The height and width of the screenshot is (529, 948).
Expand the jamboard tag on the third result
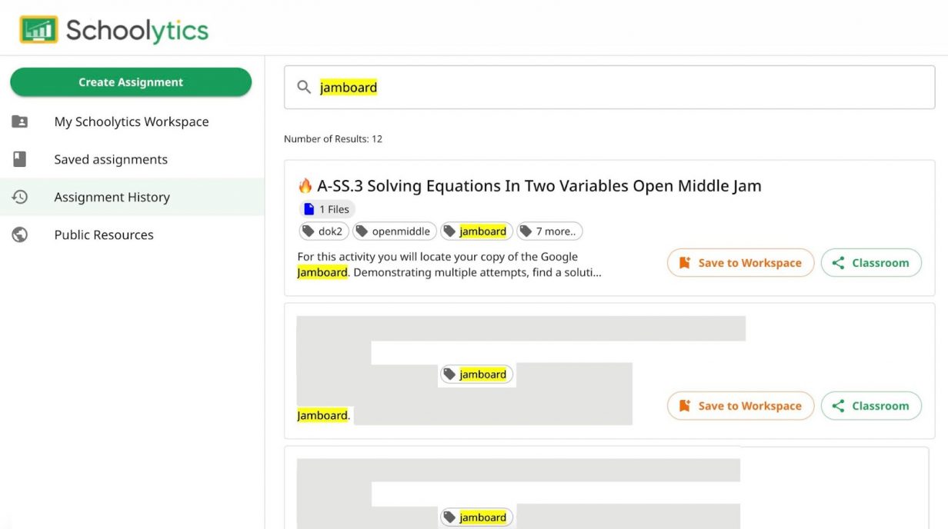pos(476,517)
